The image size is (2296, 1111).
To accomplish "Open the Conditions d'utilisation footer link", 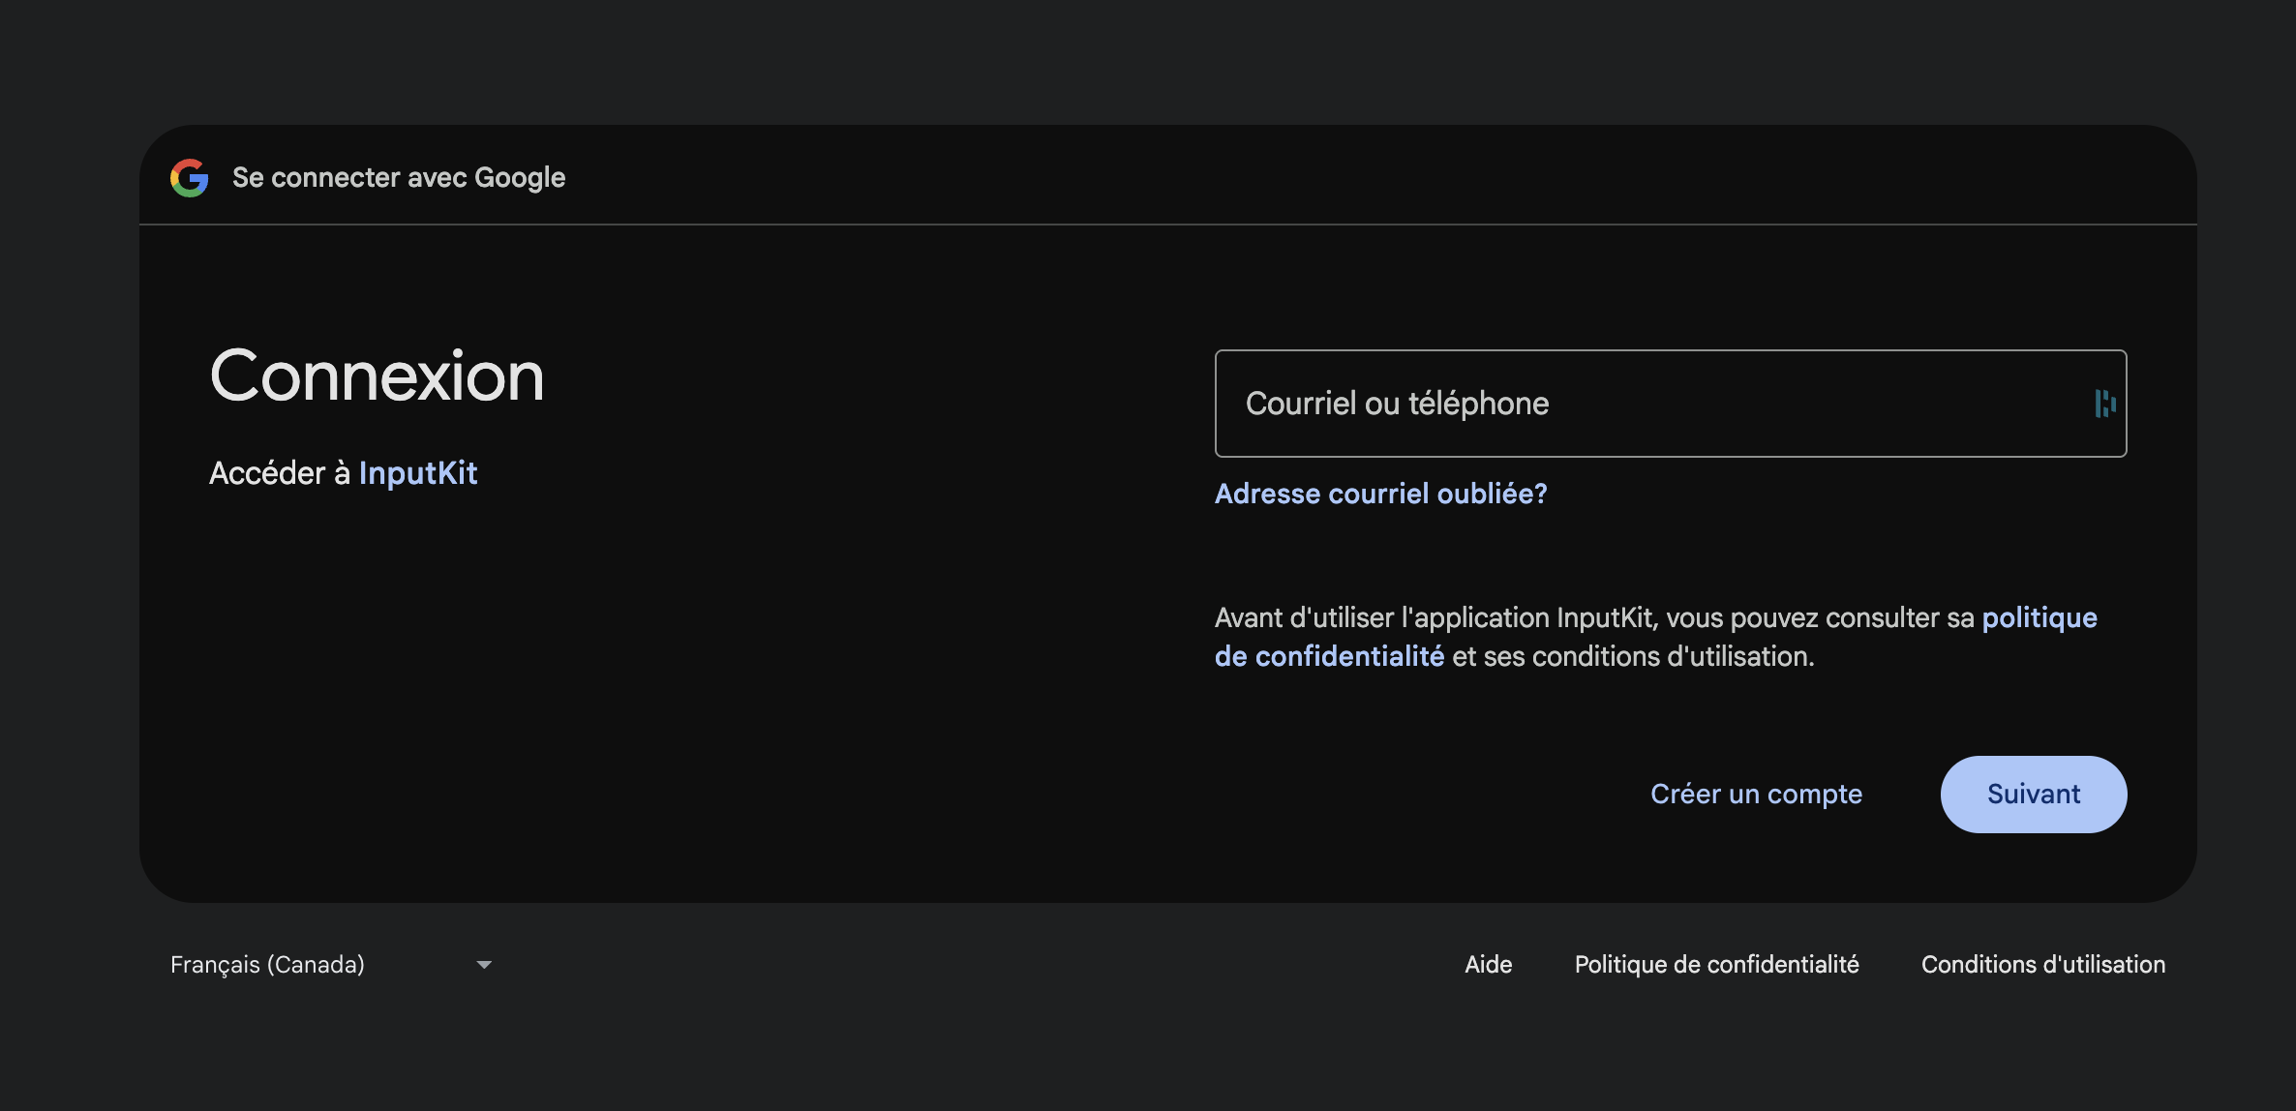I will point(2043,965).
